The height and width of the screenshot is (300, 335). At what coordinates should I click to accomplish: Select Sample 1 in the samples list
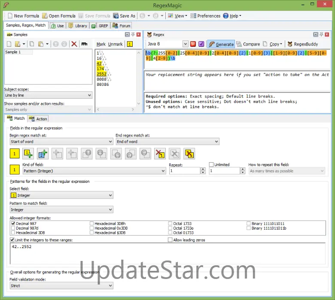[x=13, y=52]
